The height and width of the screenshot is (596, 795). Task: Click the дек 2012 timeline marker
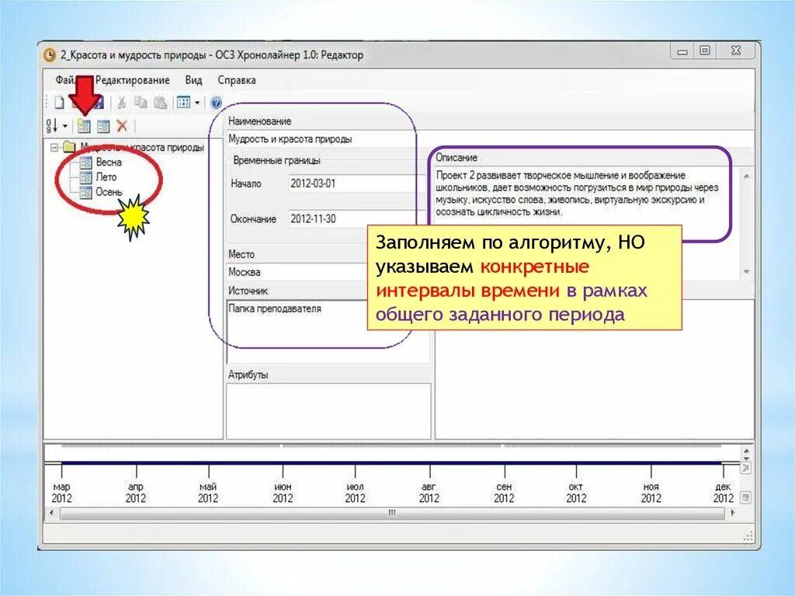click(x=723, y=493)
